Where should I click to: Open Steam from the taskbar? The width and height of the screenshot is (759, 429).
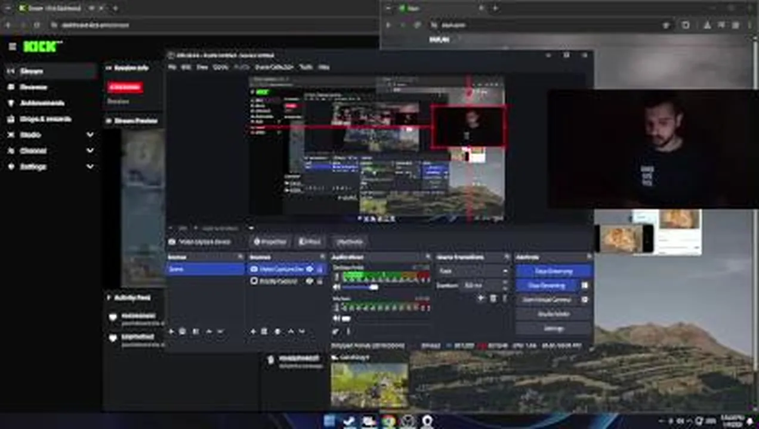point(349,421)
